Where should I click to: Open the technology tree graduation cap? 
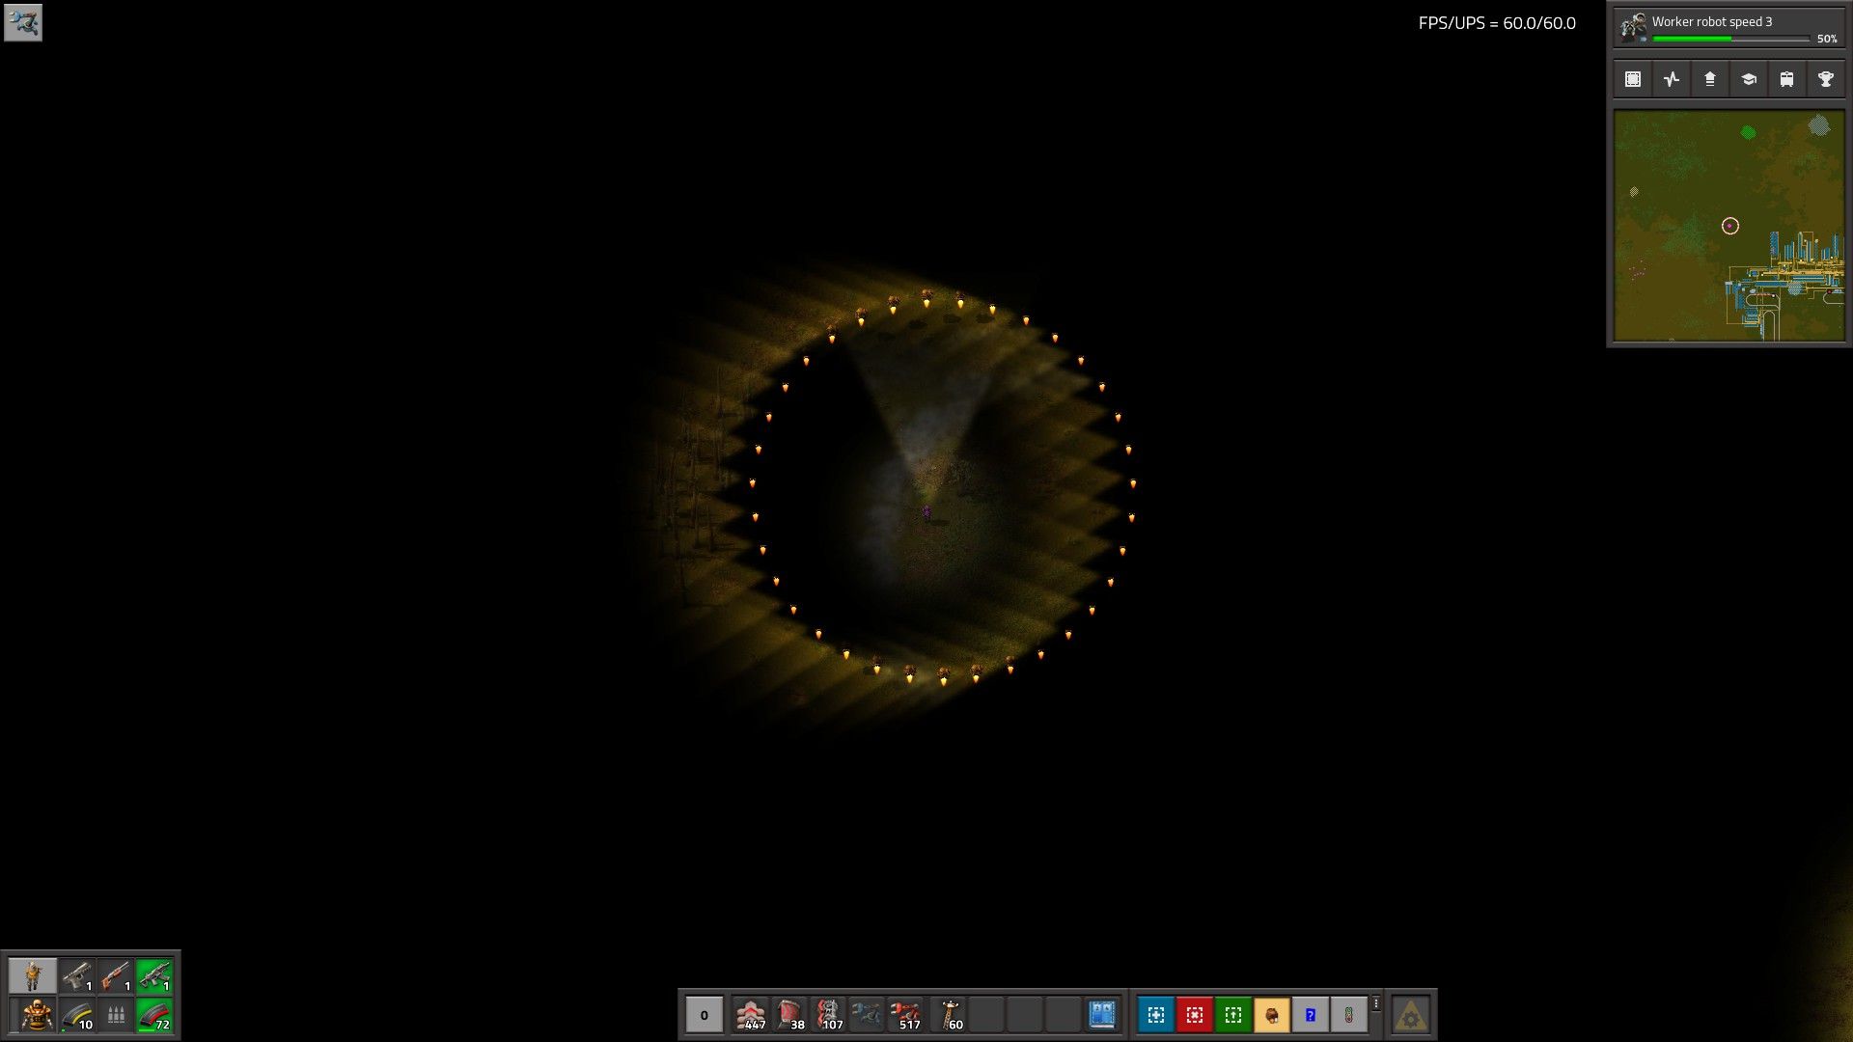pyautogui.click(x=1748, y=79)
